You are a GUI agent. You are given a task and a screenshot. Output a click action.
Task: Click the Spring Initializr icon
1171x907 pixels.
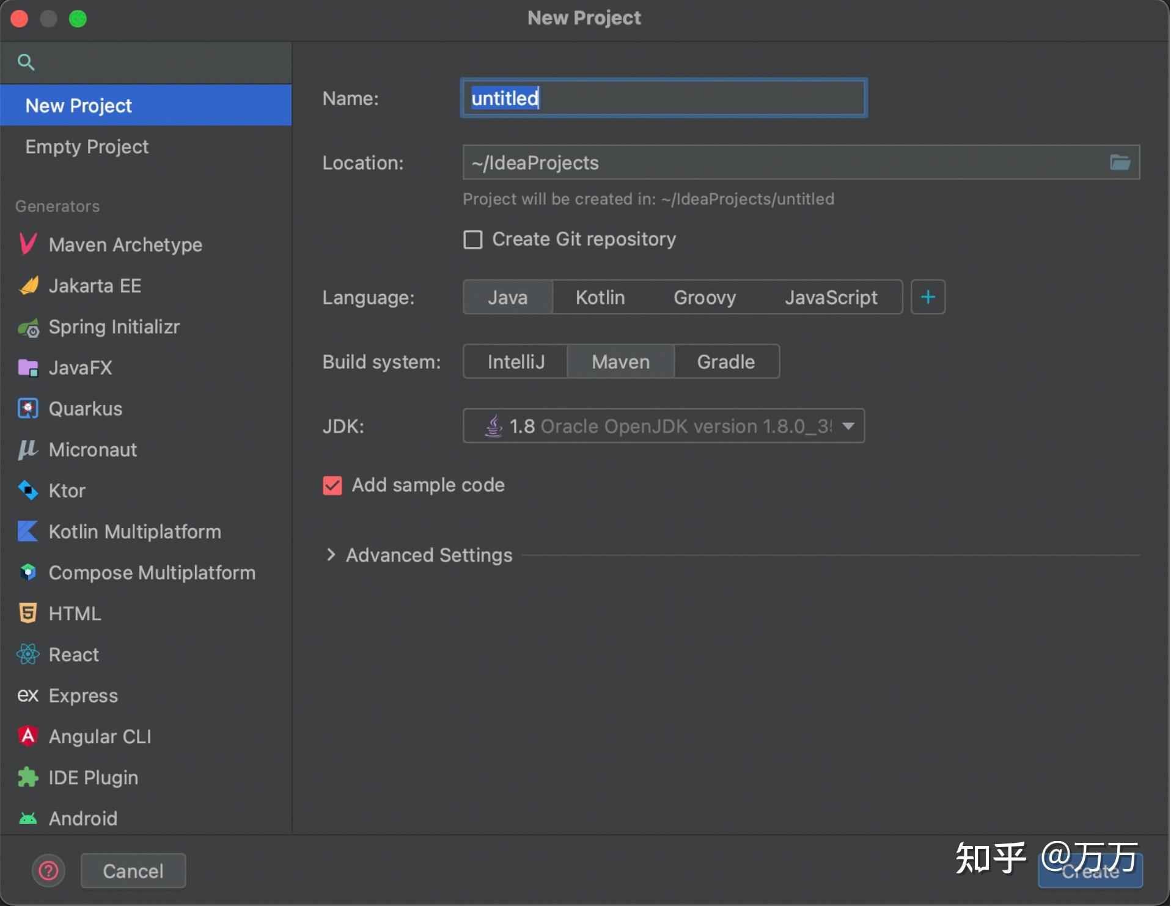(x=29, y=328)
